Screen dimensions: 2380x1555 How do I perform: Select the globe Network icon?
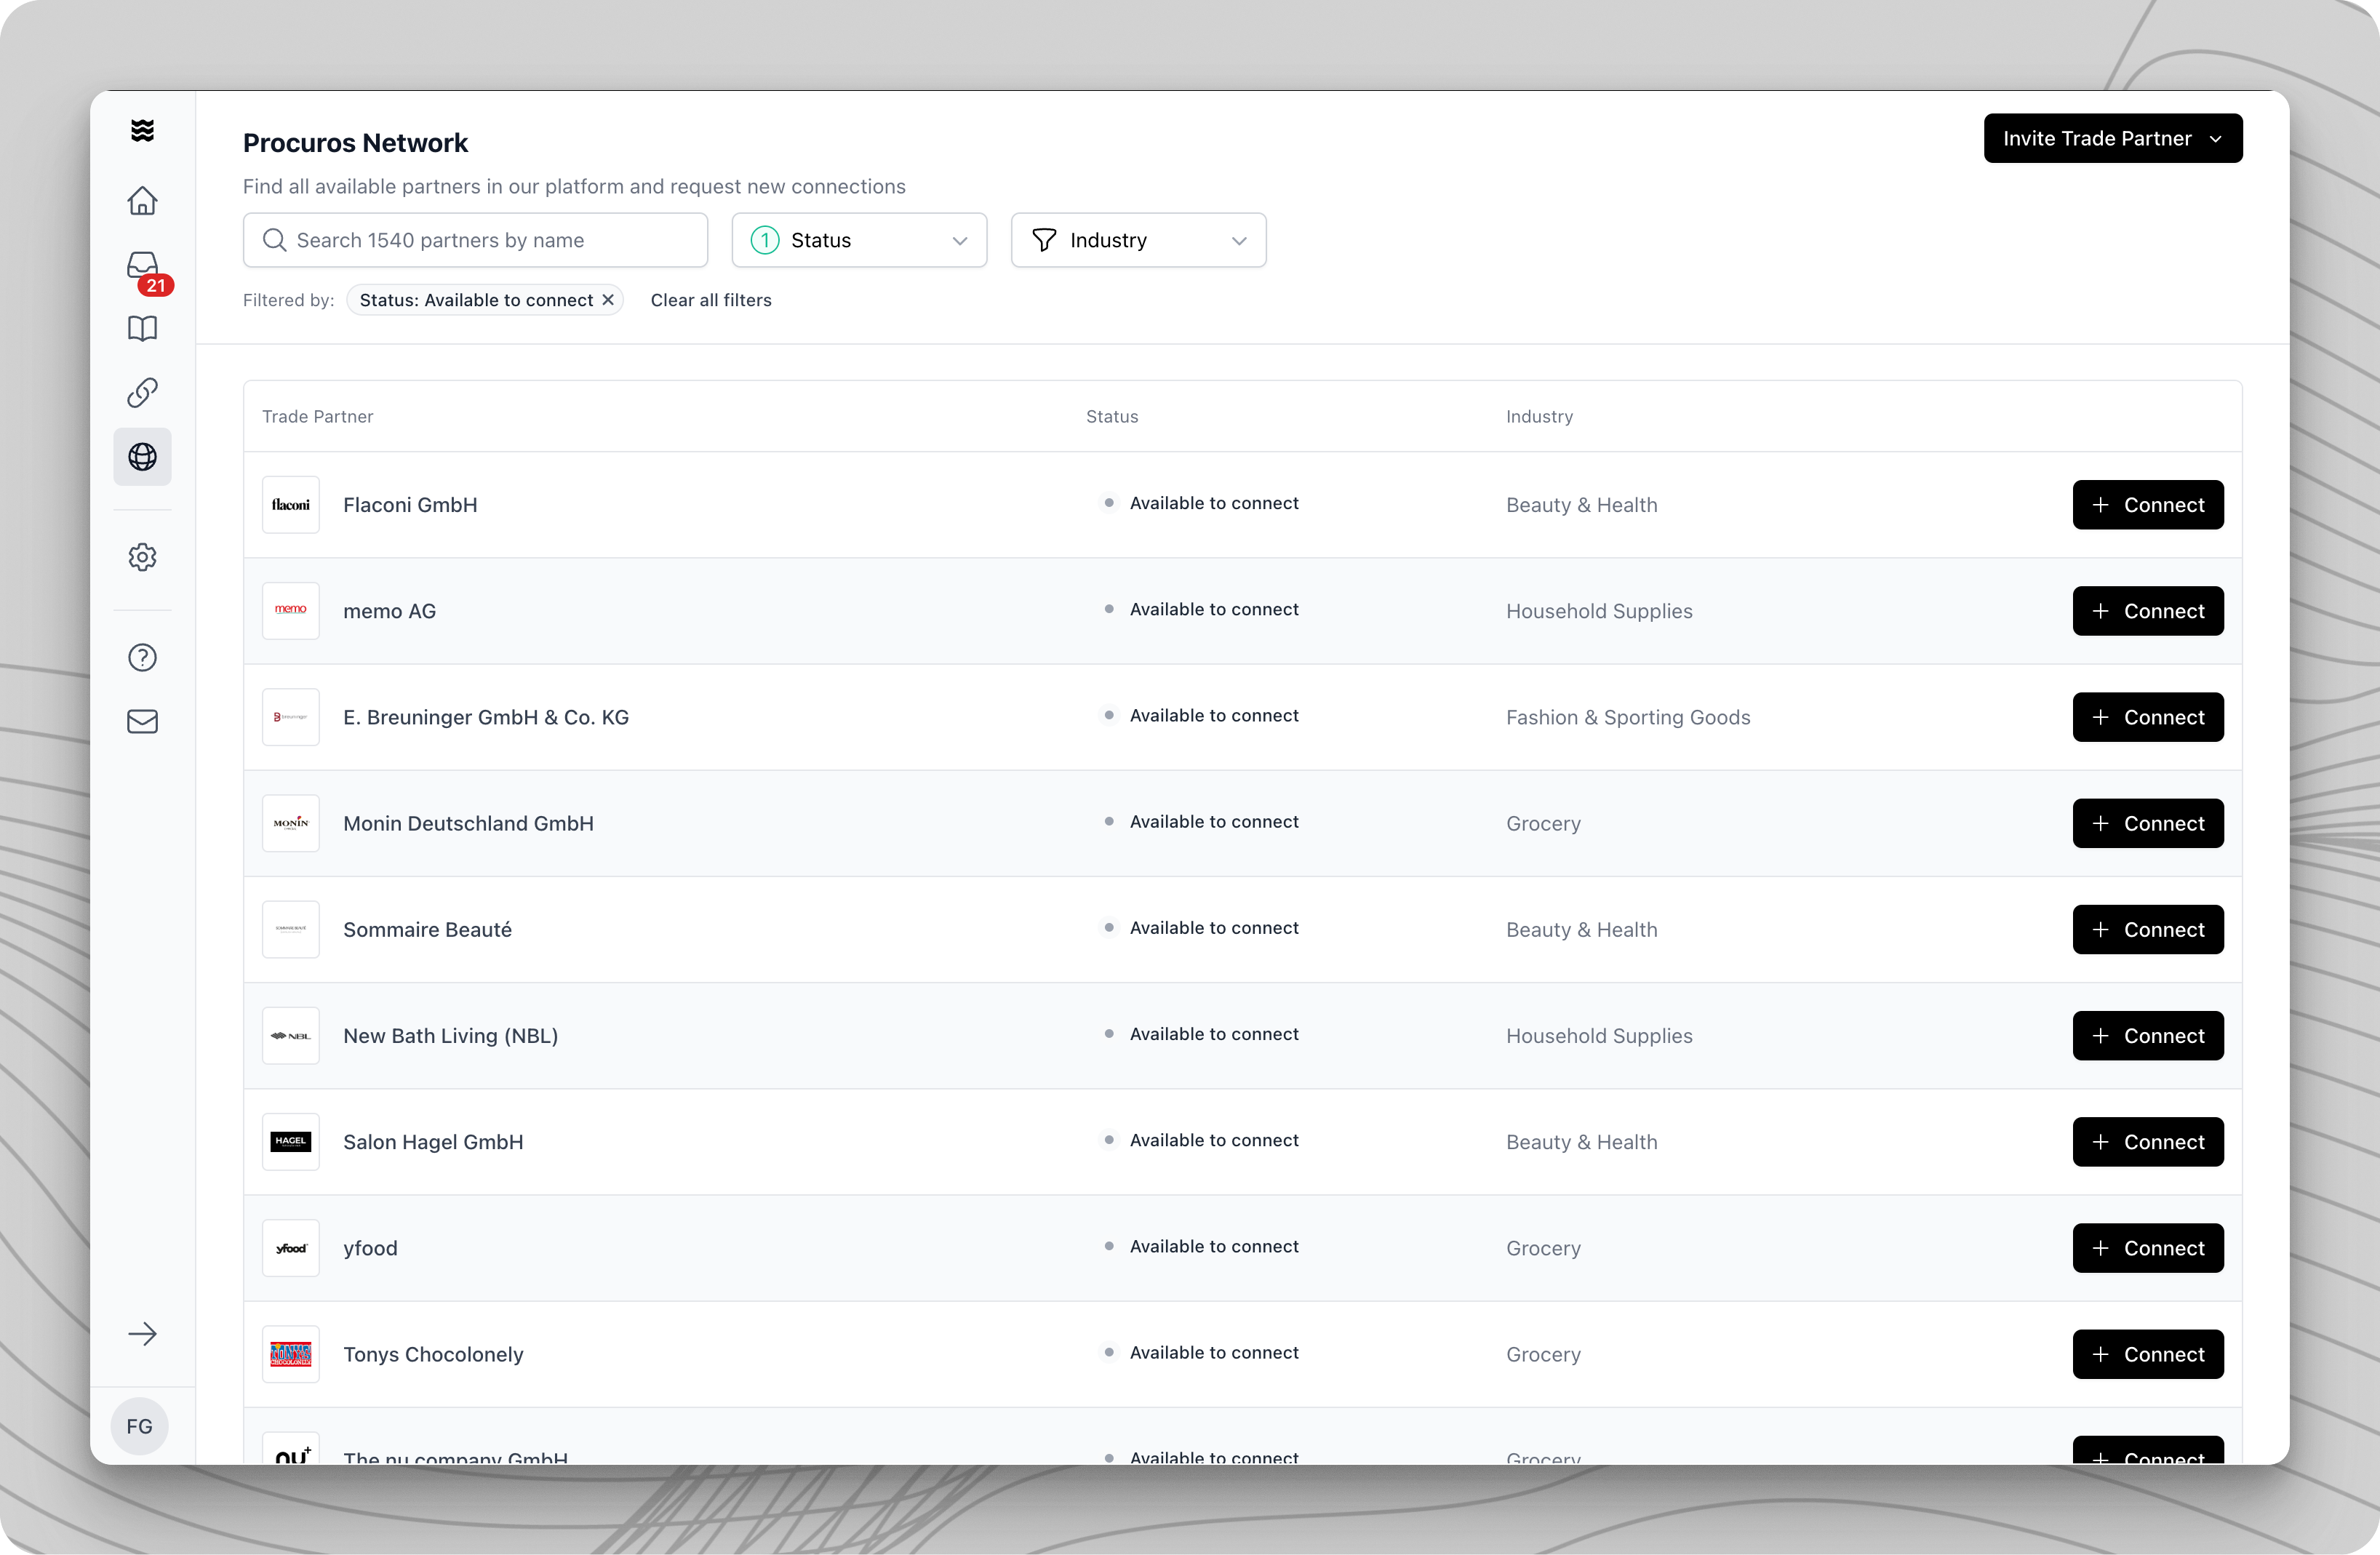tap(142, 457)
